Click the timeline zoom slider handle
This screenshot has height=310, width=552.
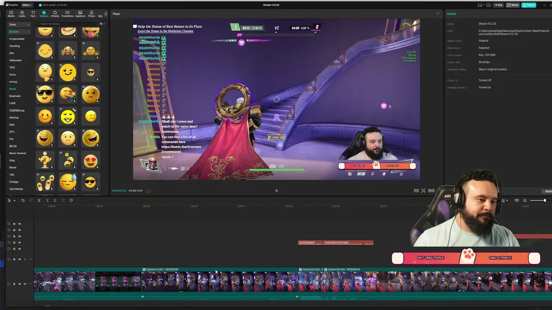(545, 200)
